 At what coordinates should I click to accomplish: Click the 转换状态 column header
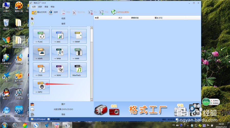click(142, 18)
